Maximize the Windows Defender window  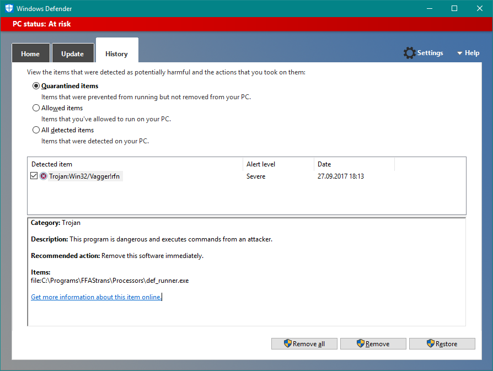pos(454,8)
